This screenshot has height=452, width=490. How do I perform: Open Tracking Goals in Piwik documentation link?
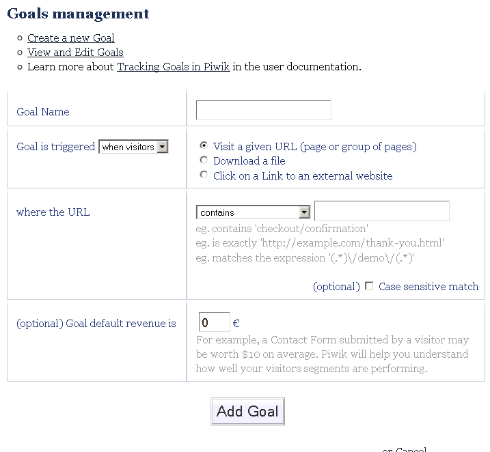click(173, 67)
